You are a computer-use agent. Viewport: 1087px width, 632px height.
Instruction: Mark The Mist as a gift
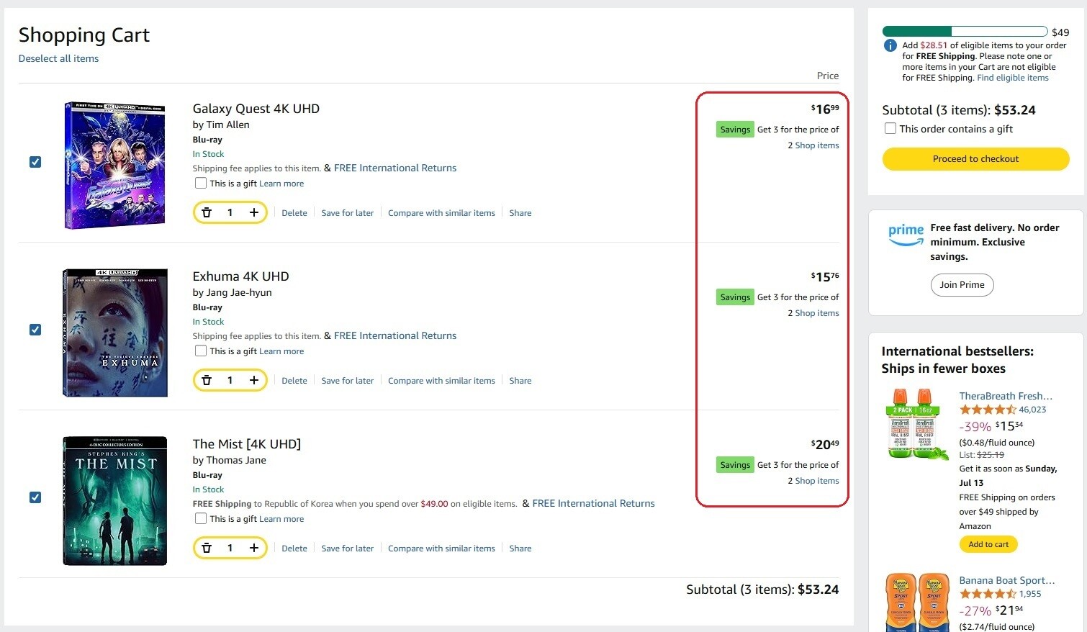coord(201,518)
